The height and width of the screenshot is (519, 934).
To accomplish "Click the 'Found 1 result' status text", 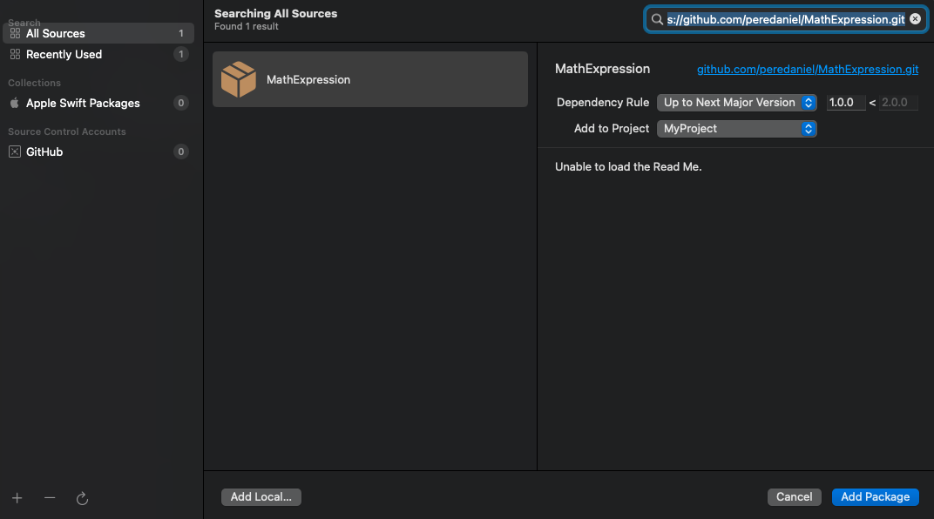I will point(247,27).
